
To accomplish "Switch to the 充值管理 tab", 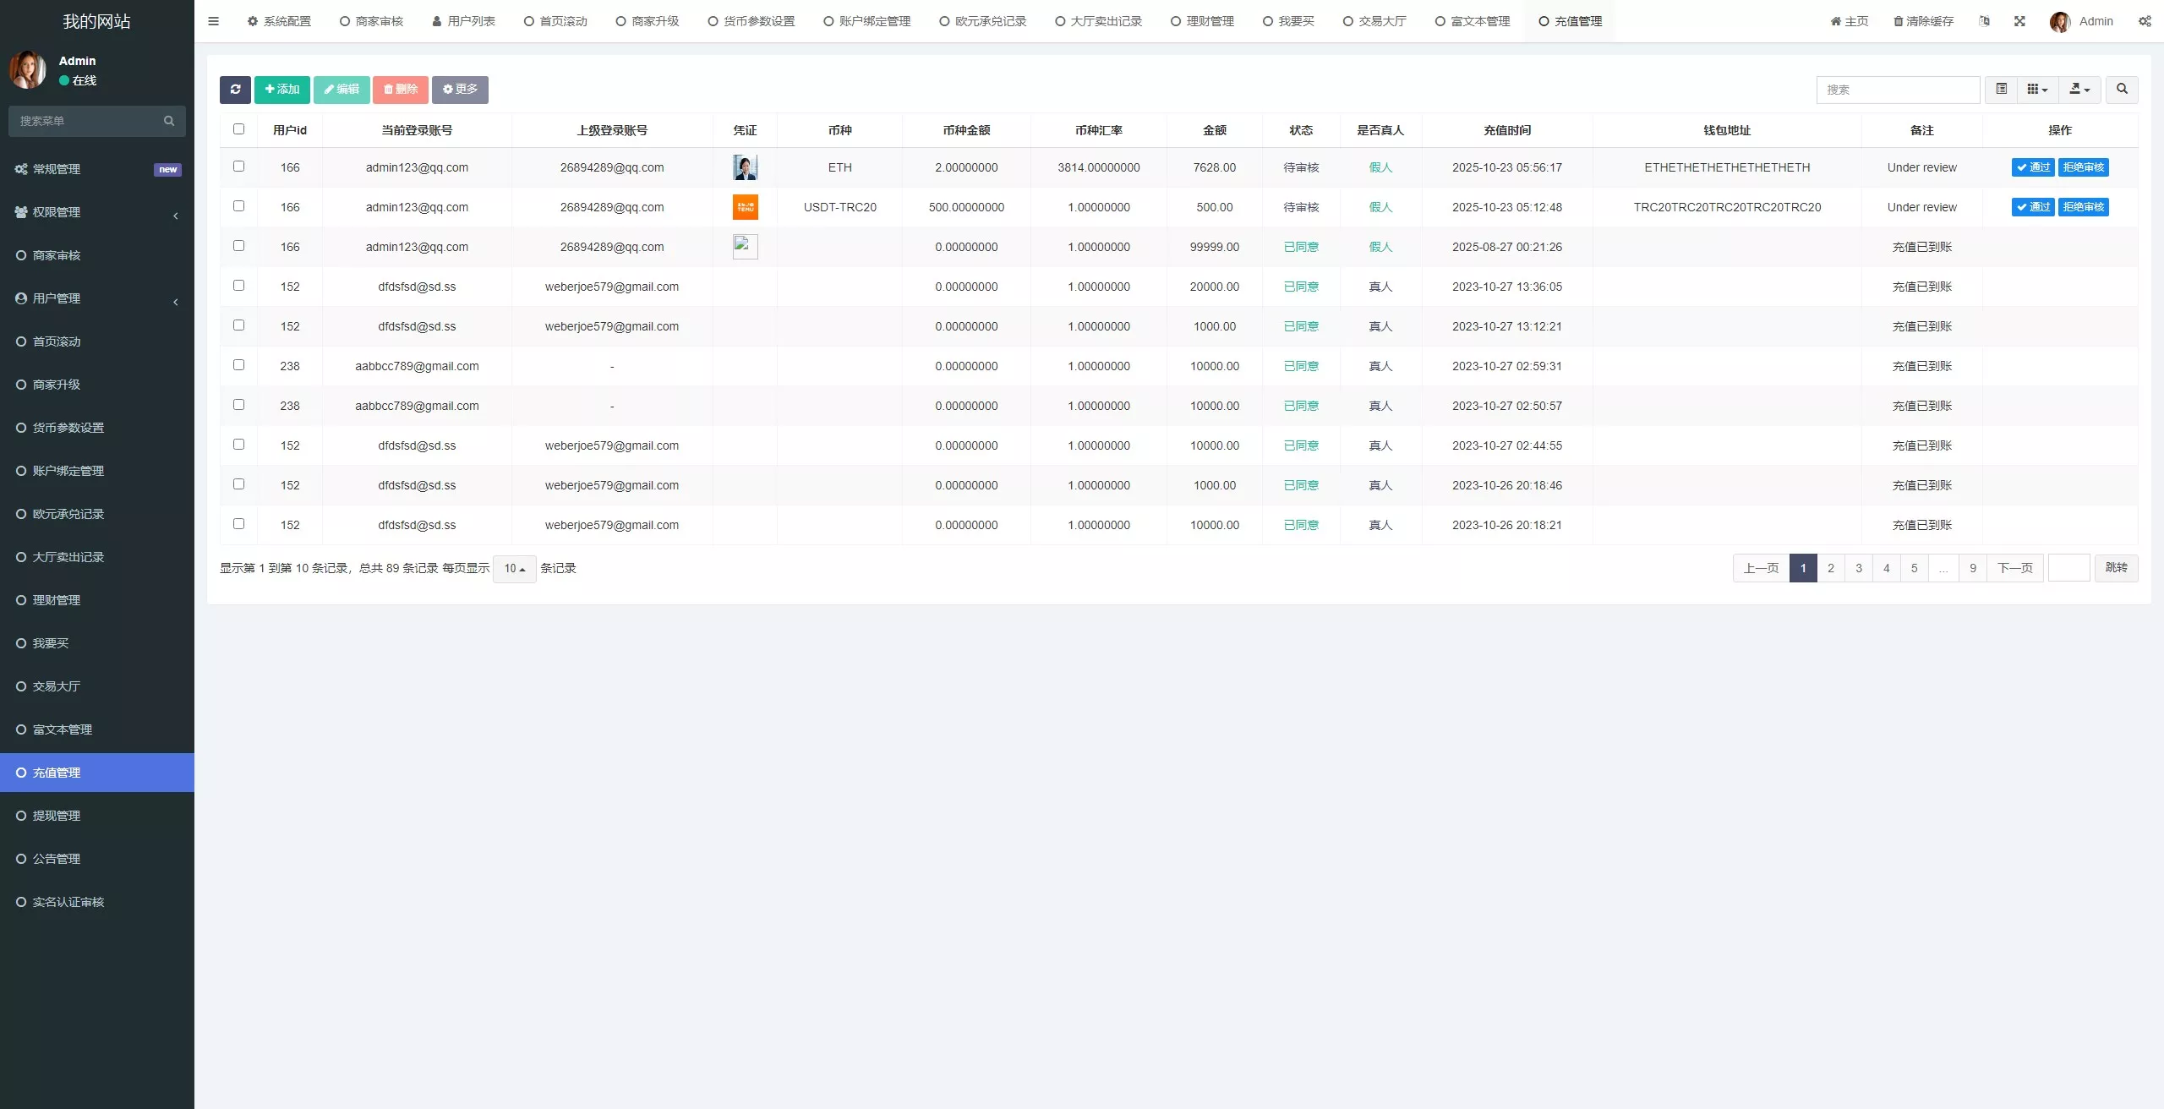I will [1571, 21].
